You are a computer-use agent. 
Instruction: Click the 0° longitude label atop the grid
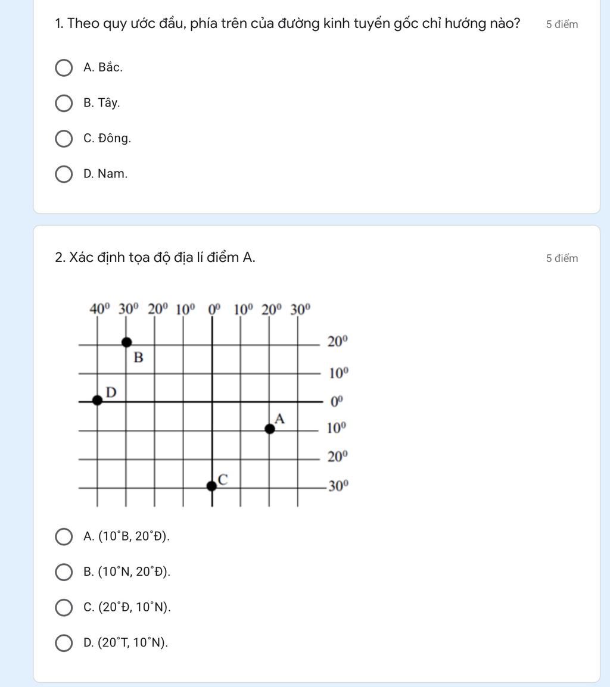tap(214, 310)
